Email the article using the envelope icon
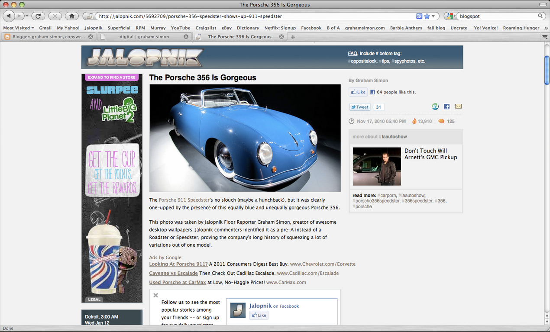 [x=458, y=106]
